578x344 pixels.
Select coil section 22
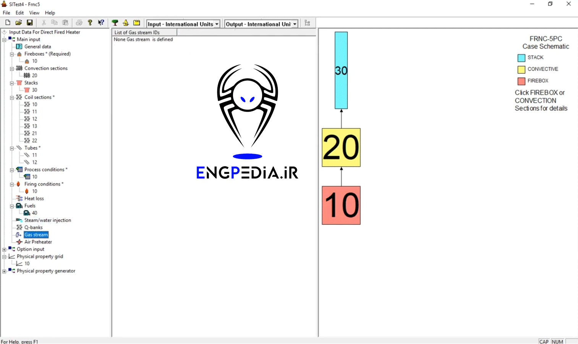(x=34, y=141)
